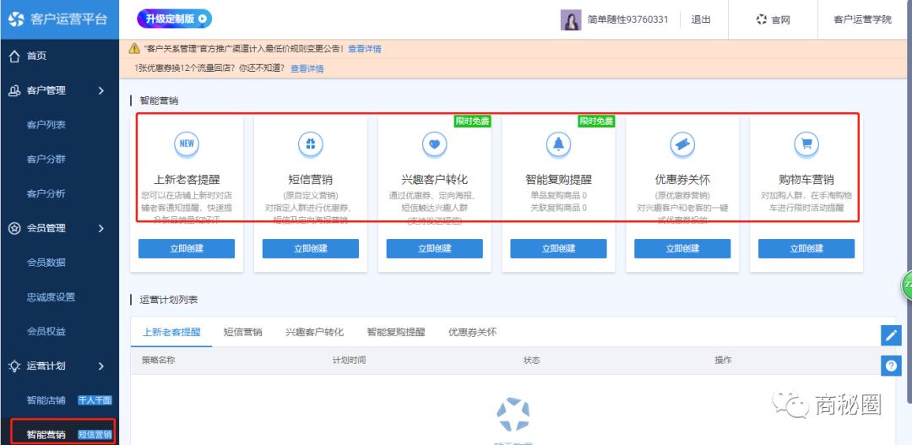This screenshot has width=912, height=445.
Task: Click 立即创建 under 优惠券关怀
Action: coord(682,248)
